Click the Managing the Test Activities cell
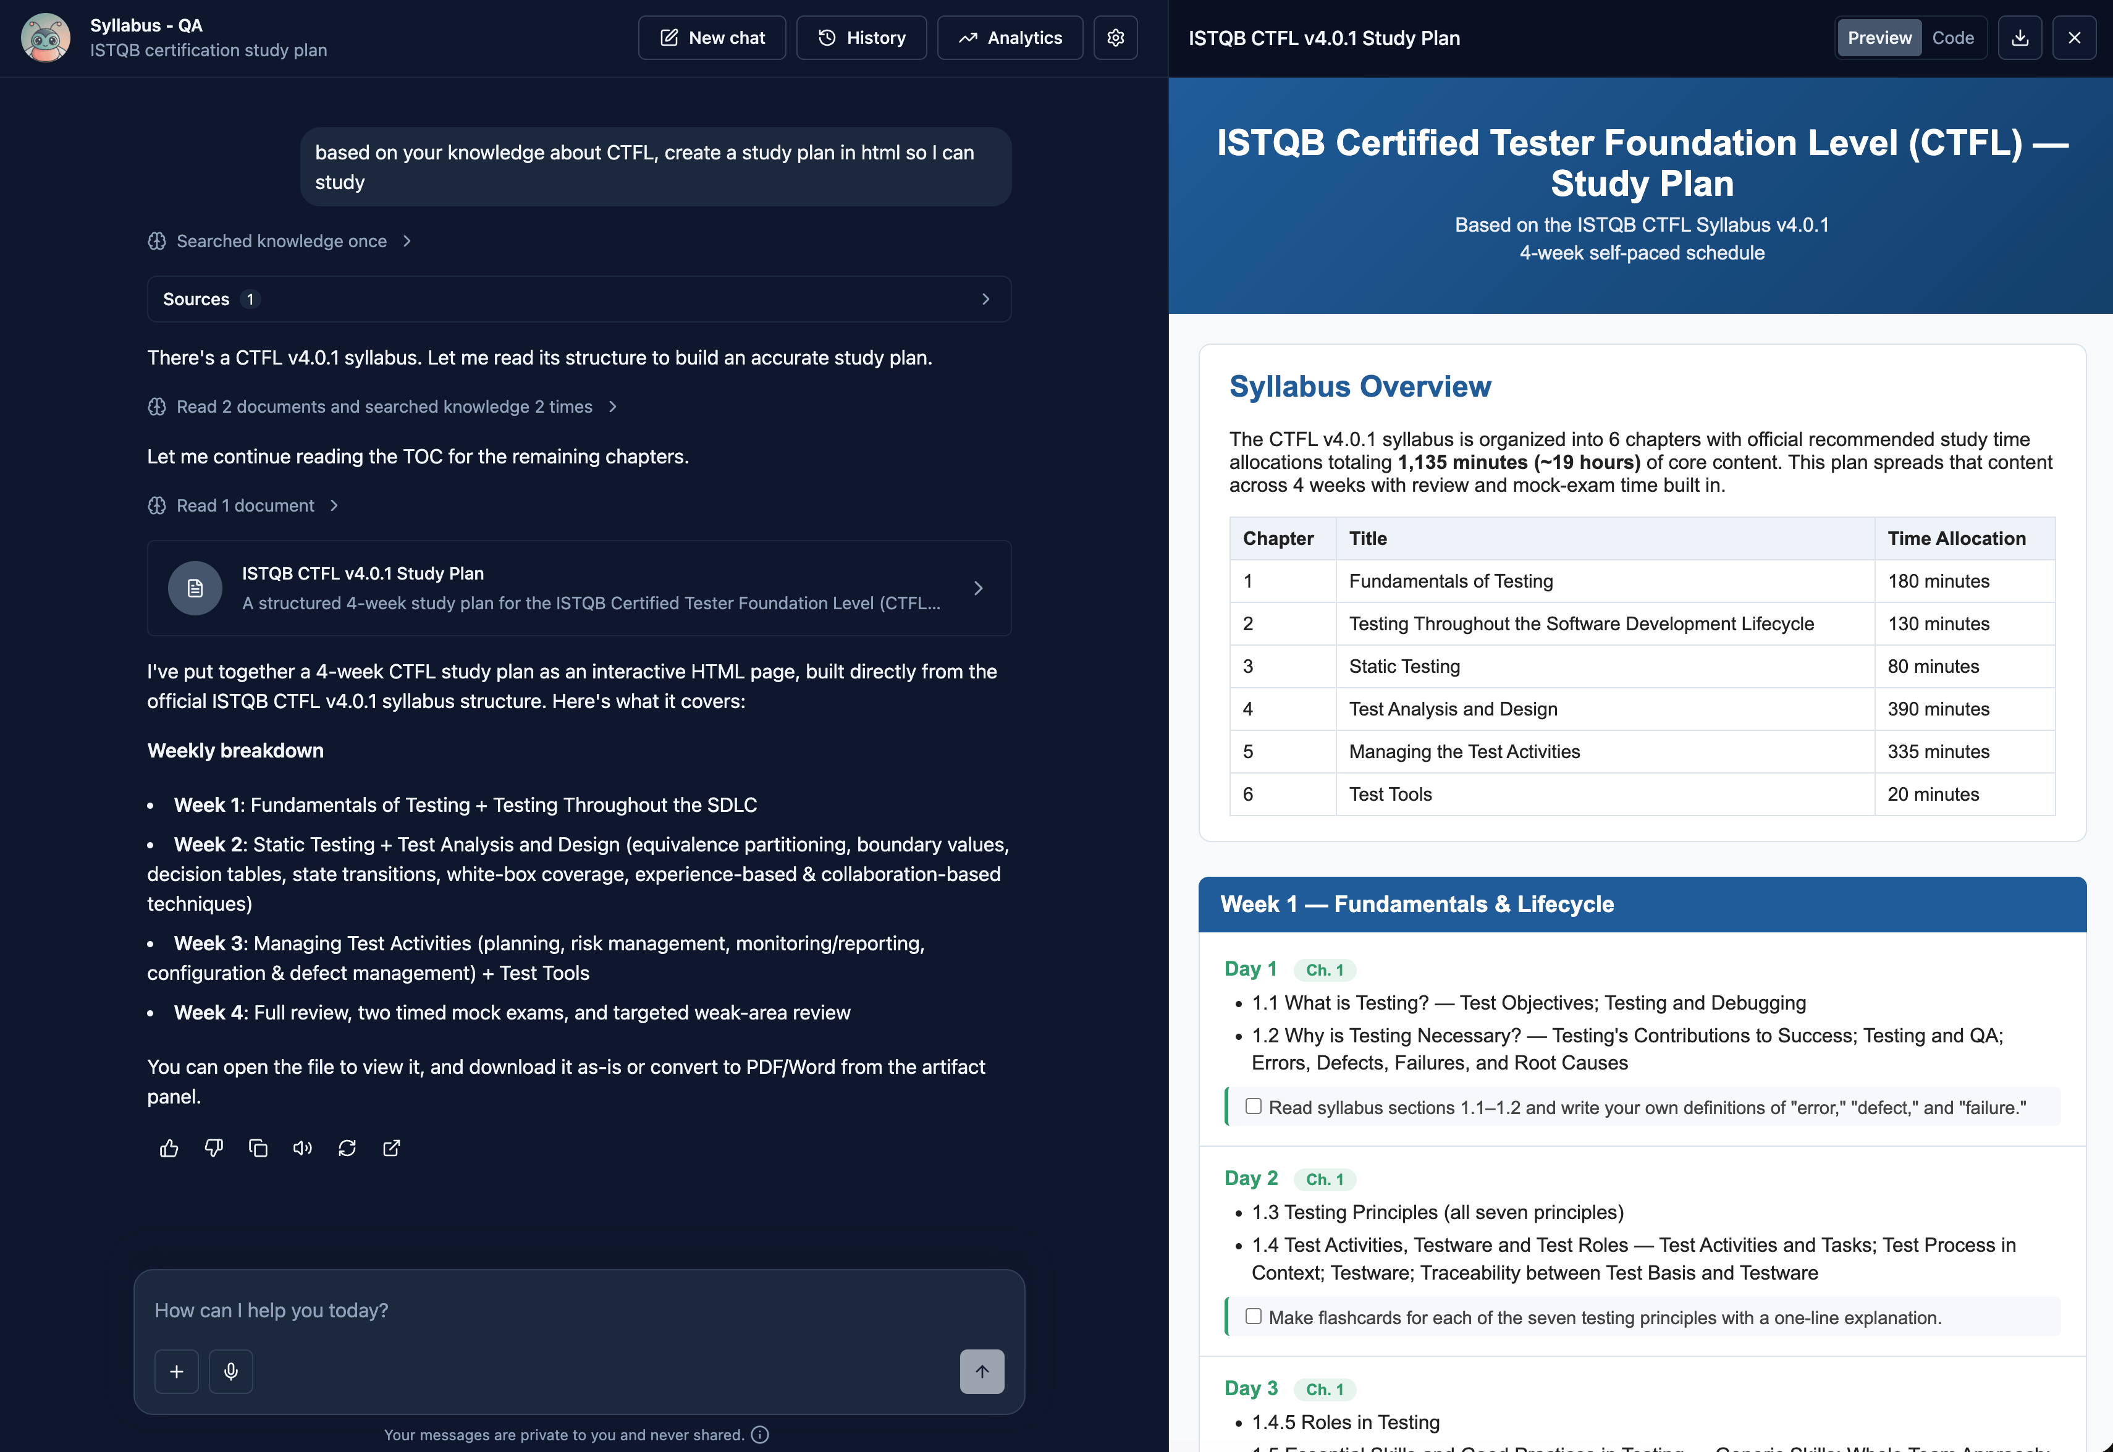This screenshot has width=2113, height=1452. 1605,753
